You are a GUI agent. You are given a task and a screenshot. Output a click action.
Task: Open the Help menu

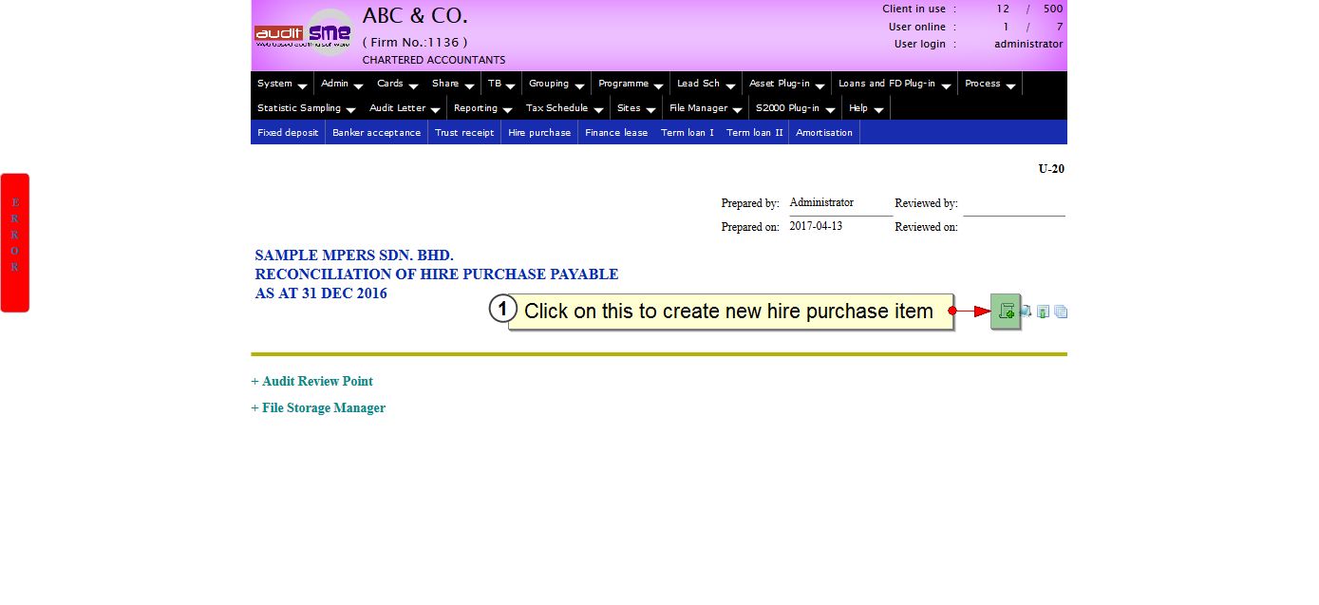[x=865, y=108]
